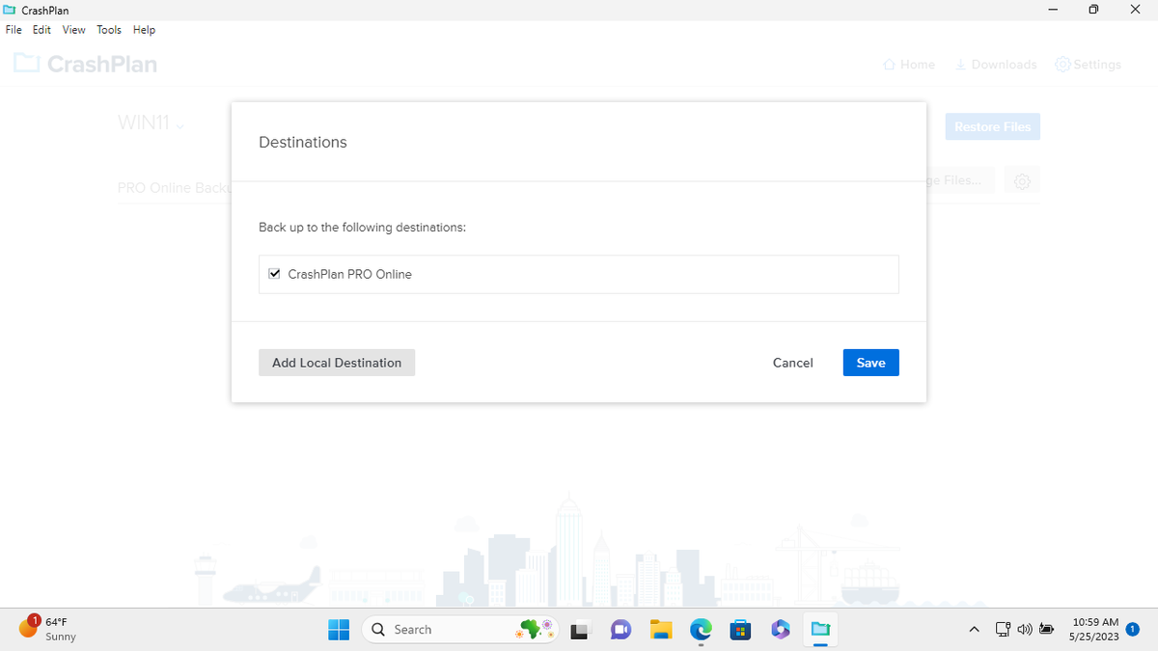Open the Home page in CrashPlan
Viewport: 1158px width, 651px height.
[x=908, y=64]
